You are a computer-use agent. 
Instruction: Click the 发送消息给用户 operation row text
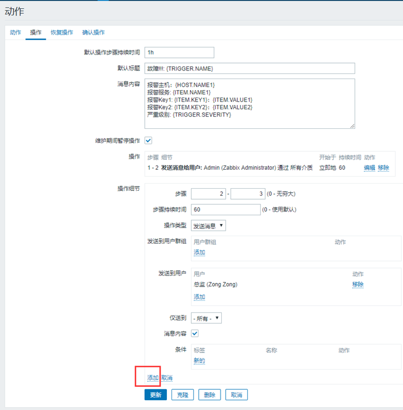click(237, 168)
